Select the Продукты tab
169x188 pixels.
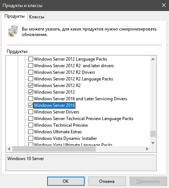14,16
